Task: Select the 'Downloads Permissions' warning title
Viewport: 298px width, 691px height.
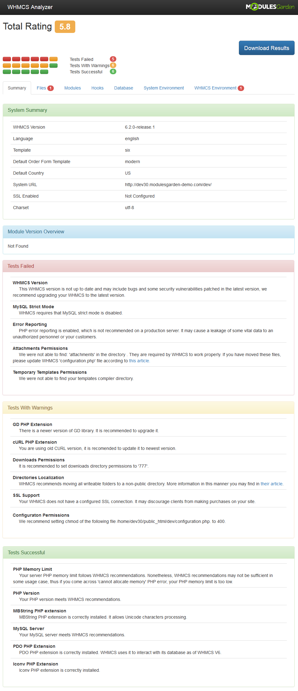Action: (39, 460)
